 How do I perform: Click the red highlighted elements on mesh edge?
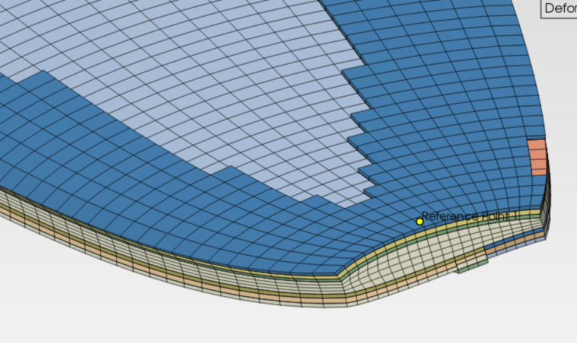537,157
